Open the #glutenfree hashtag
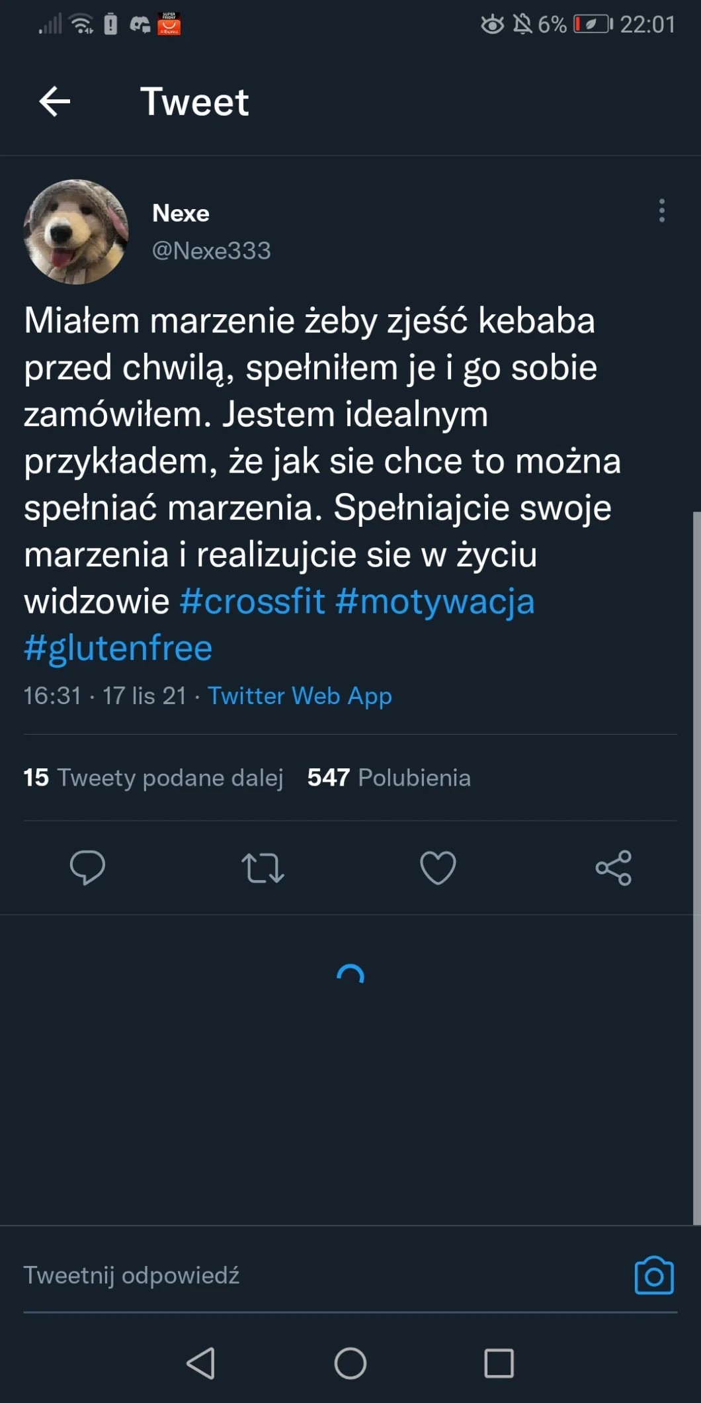 pos(118,648)
